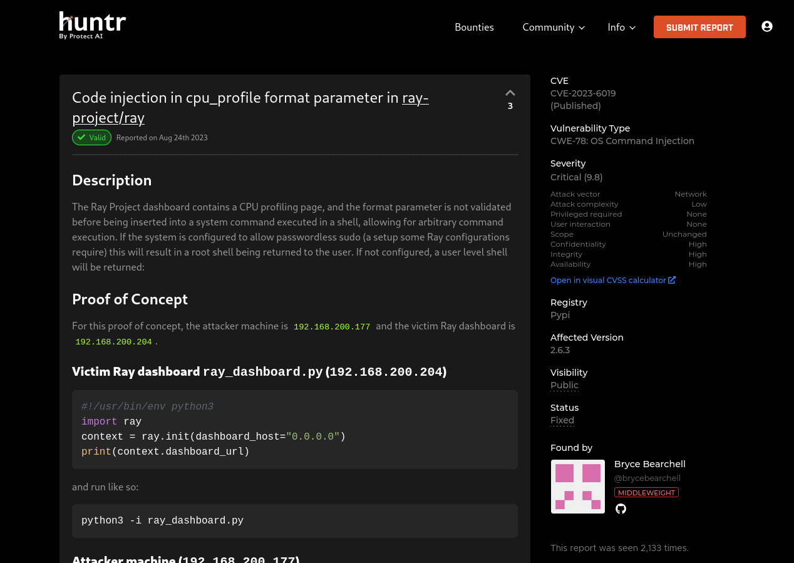Click the victim IP 192.168.200.204 inline code
This screenshot has width=794, height=563.
(114, 342)
